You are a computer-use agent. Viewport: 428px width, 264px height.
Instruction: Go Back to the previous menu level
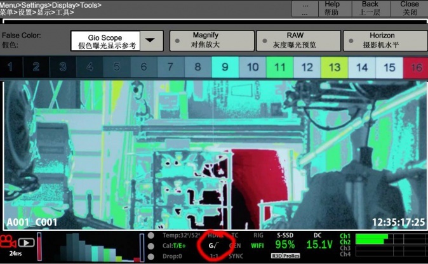tap(370, 8)
